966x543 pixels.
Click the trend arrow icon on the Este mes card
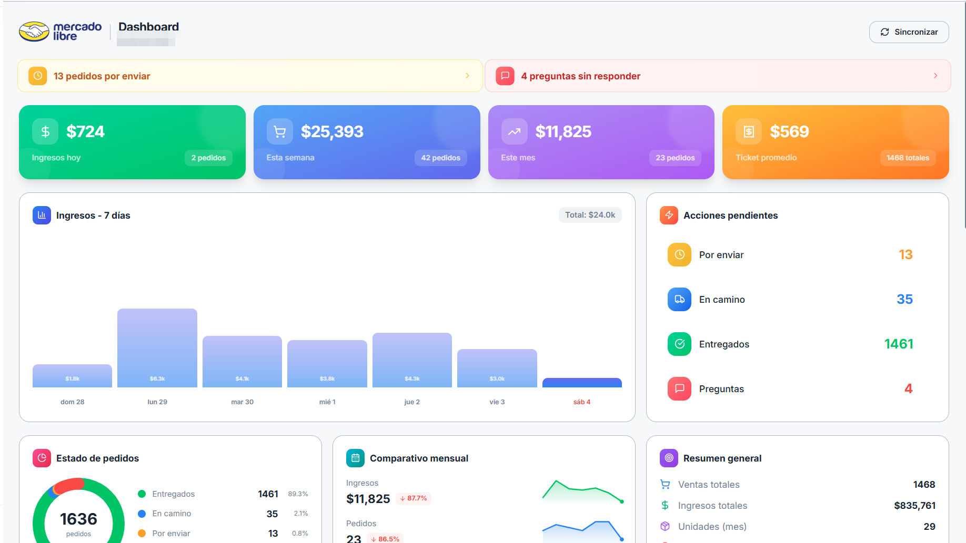pos(515,131)
